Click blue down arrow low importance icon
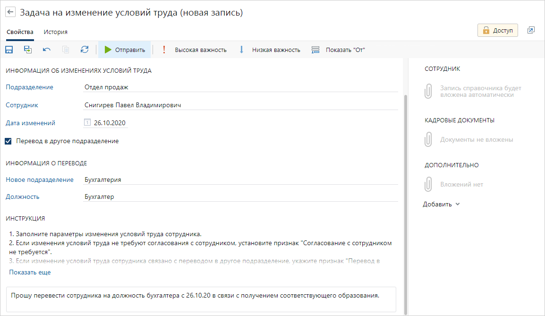545x316 pixels. tap(241, 50)
